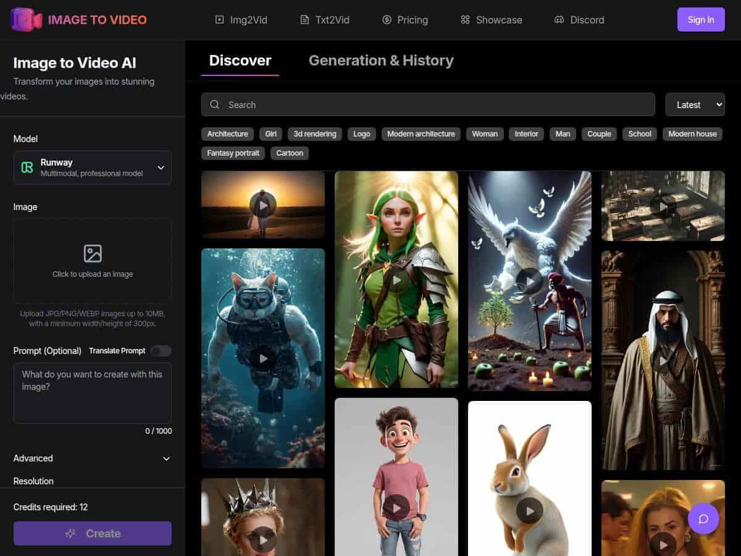741x556 pixels.
Task: Open the Showcase grid icon
Action: 465,20
